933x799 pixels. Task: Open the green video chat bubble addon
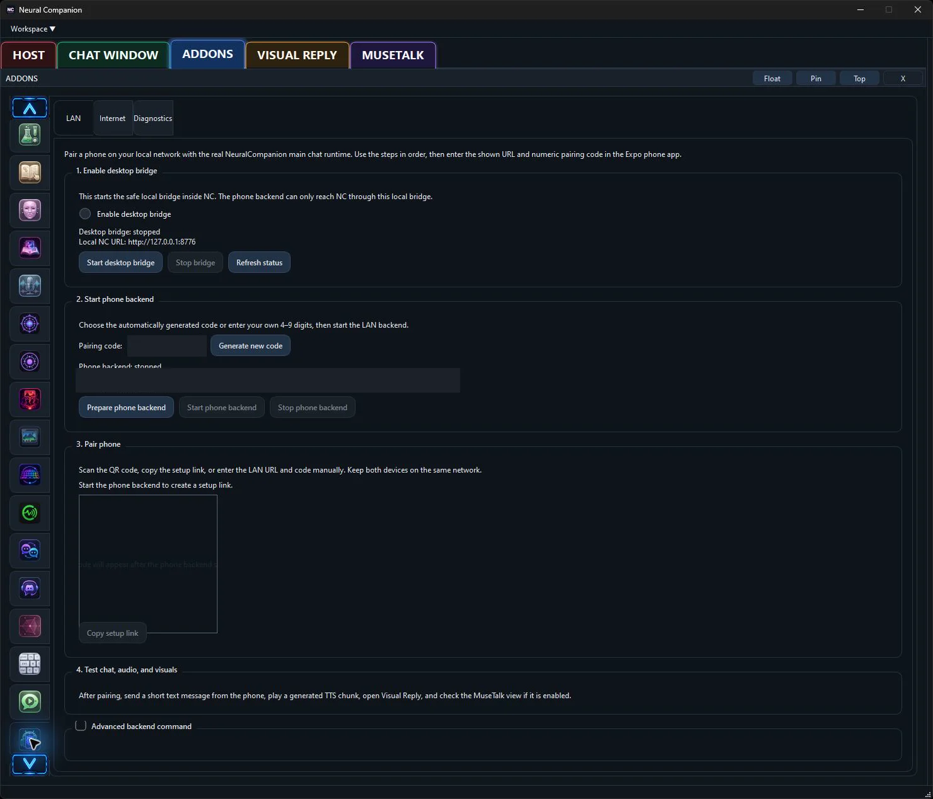pyautogui.click(x=30, y=701)
